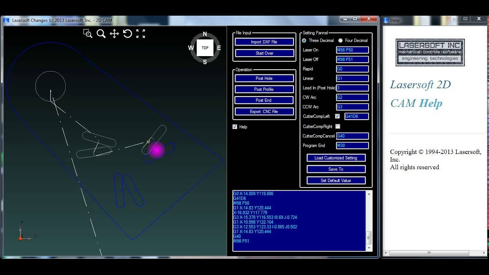This screenshot has height=275, width=489.
Task: Select Four Decimal radio option
Action: (340, 40)
